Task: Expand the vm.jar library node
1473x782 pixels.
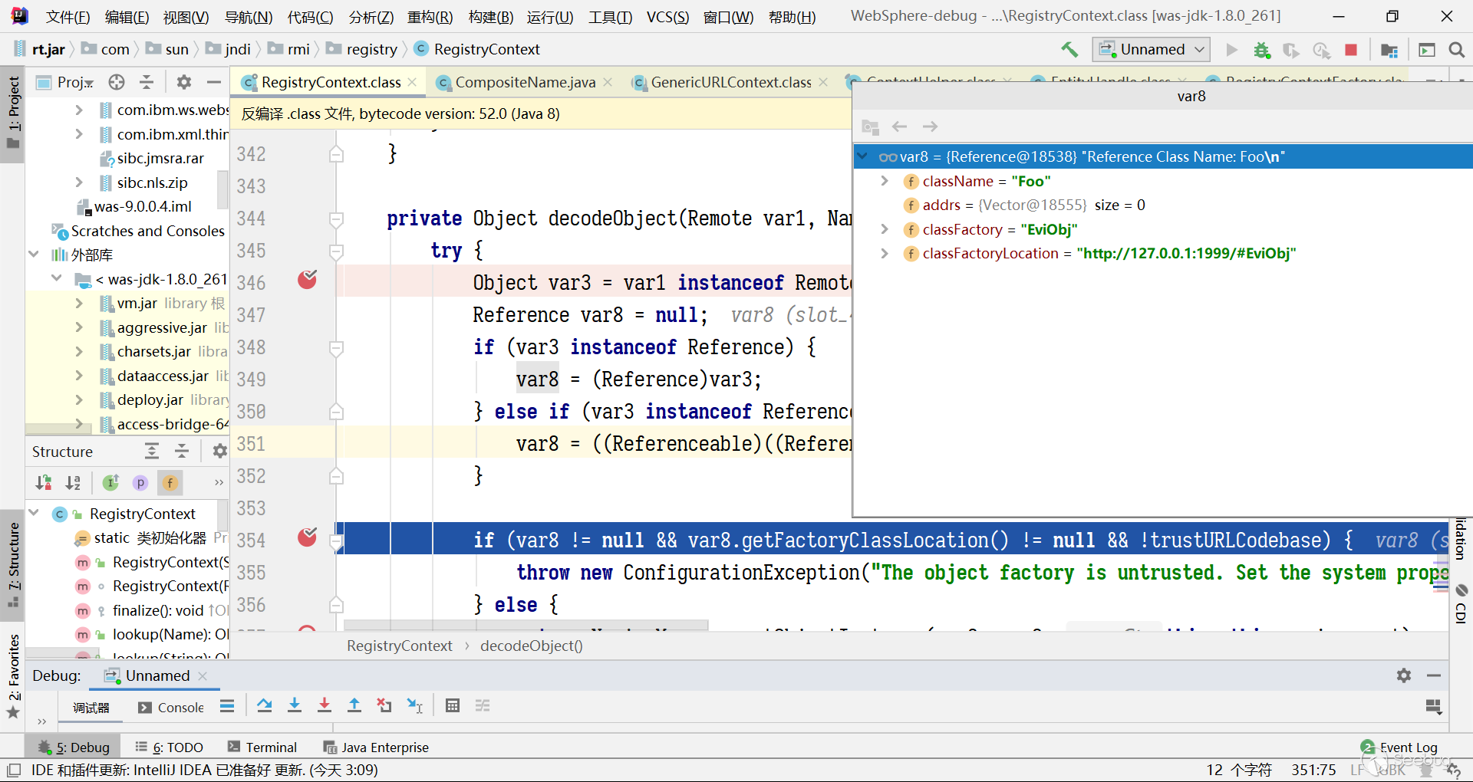Action: pos(79,304)
